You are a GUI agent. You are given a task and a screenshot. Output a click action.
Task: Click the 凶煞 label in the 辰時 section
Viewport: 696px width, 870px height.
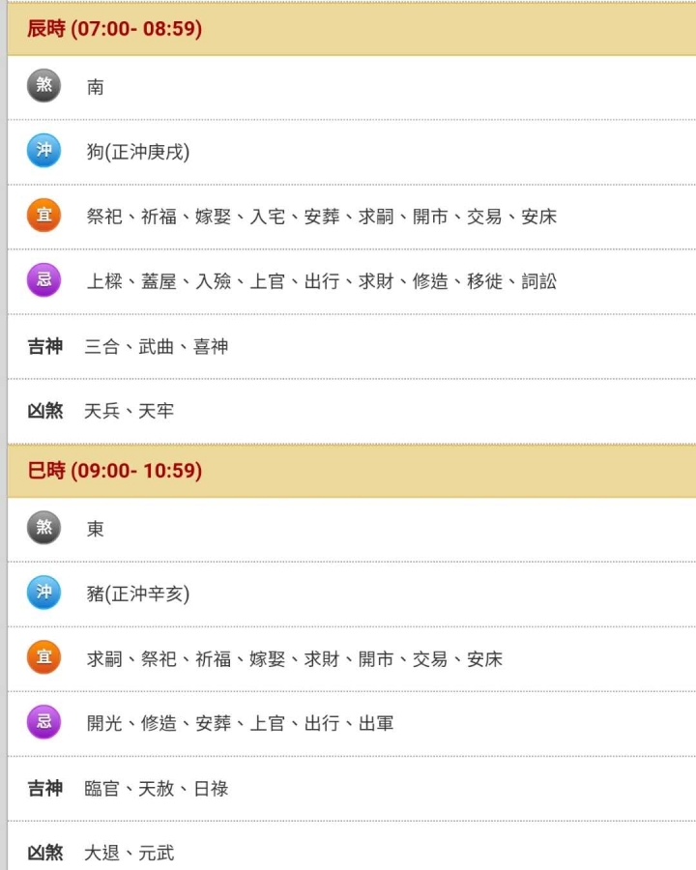pos(44,411)
